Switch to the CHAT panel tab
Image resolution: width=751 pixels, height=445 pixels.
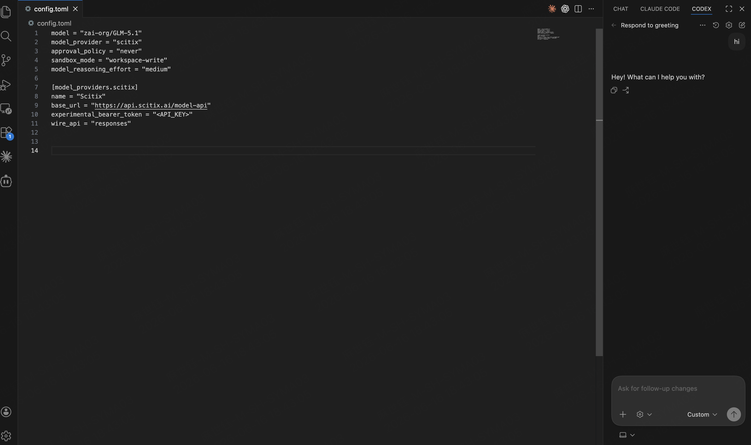621,9
